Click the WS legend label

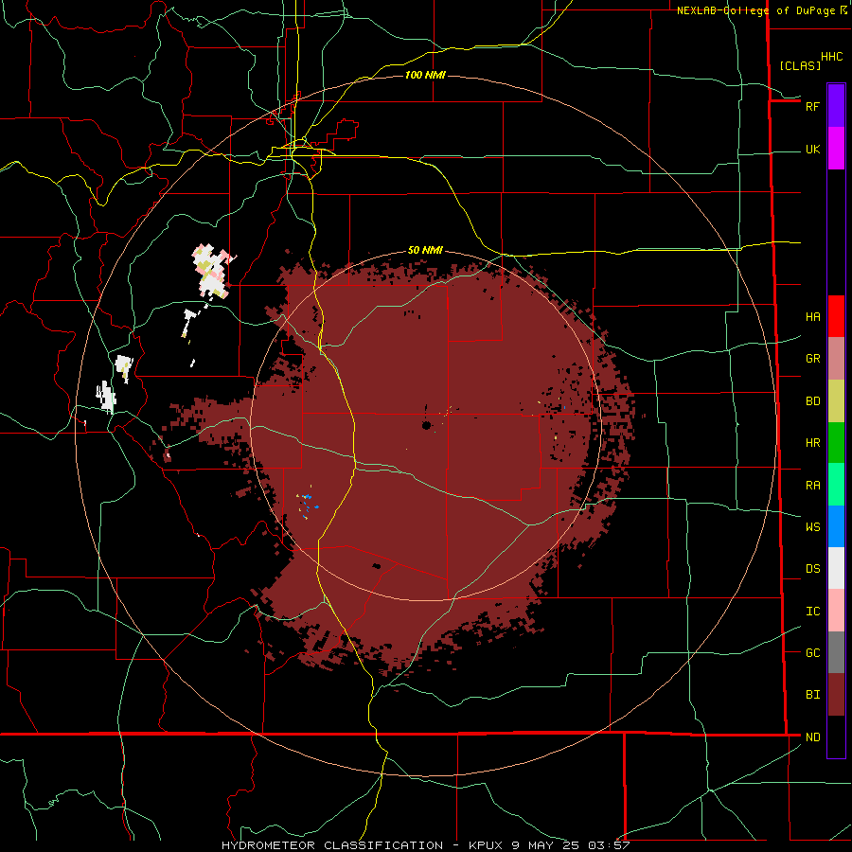coord(812,527)
